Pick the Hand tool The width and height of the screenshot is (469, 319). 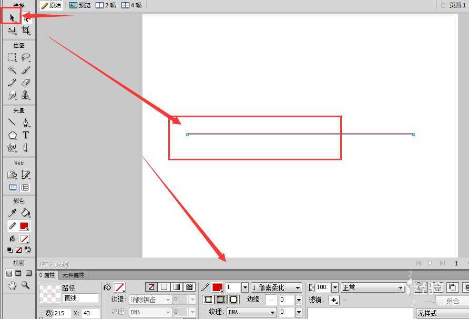click(12, 285)
